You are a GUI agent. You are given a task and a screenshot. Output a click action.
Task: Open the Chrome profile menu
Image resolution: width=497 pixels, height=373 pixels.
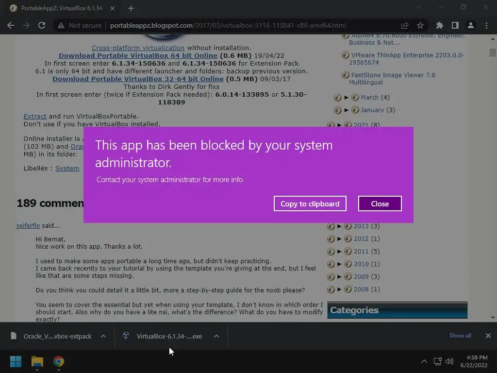point(471,25)
